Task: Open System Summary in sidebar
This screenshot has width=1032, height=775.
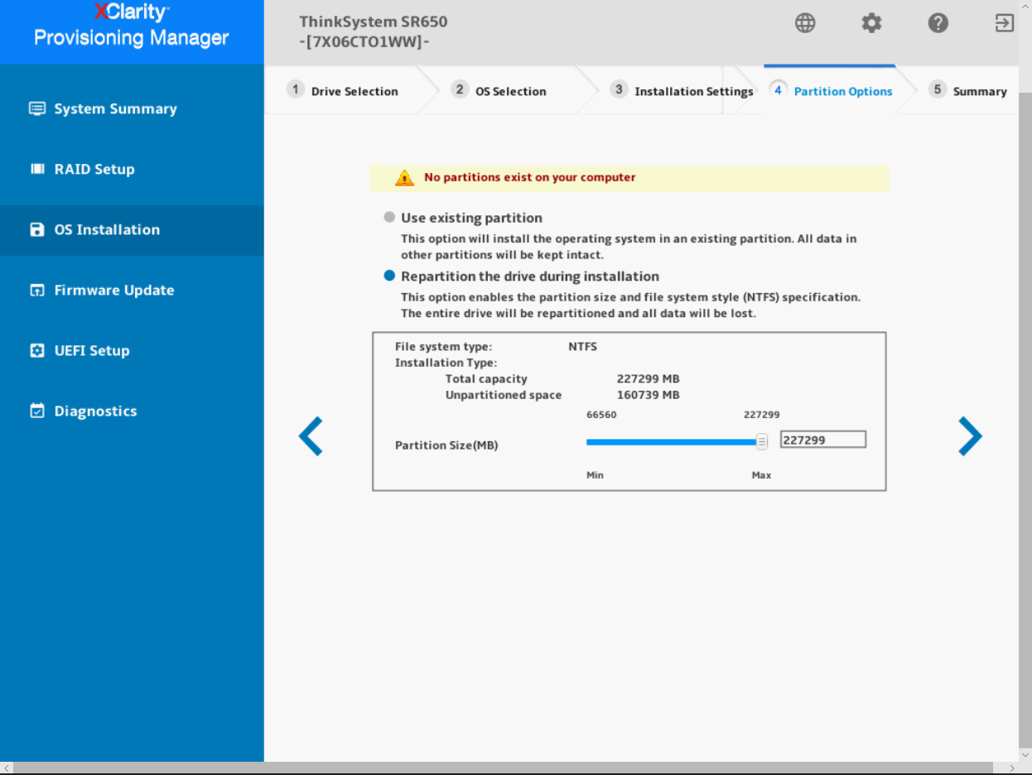Action: (132, 108)
